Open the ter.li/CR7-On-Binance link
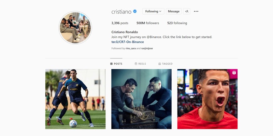Screen dimensions: 273x136 click(x=128, y=42)
